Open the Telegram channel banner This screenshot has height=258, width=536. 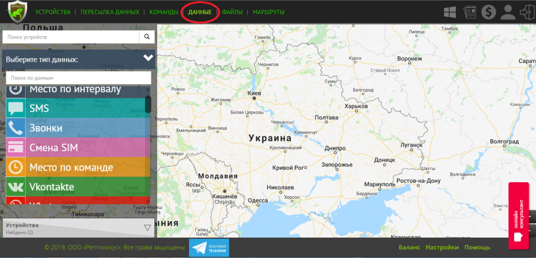tap(209, 248)
